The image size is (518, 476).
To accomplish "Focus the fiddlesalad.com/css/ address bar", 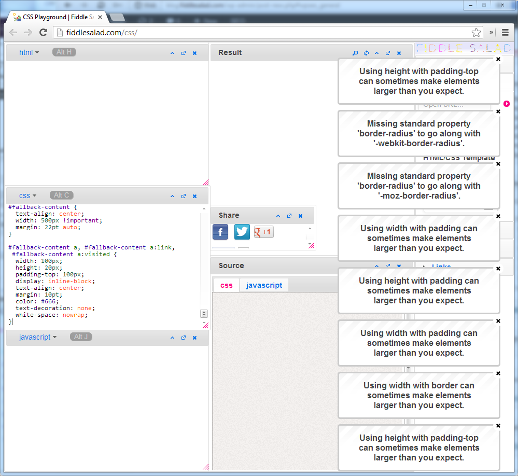I will click(x=268, y=32).
